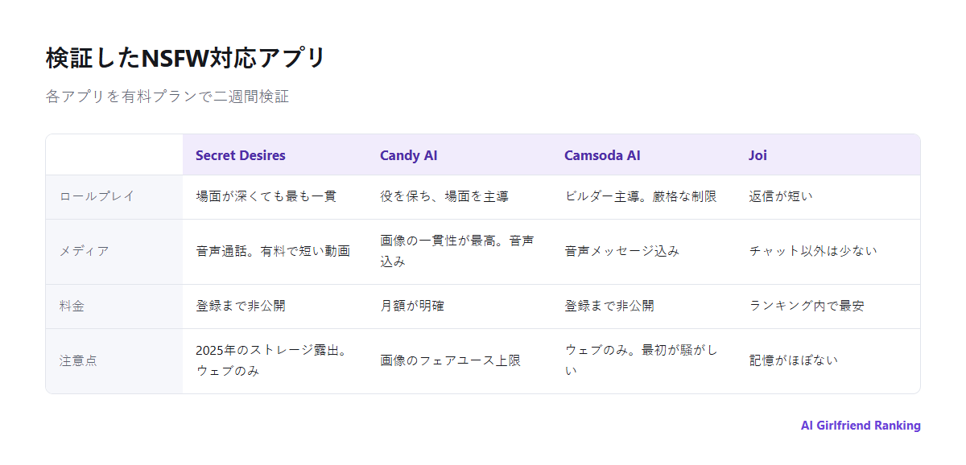Click the ロールプレイ row label
The height and width of the screenshot is (465, 966).
(x=97, y=196)
